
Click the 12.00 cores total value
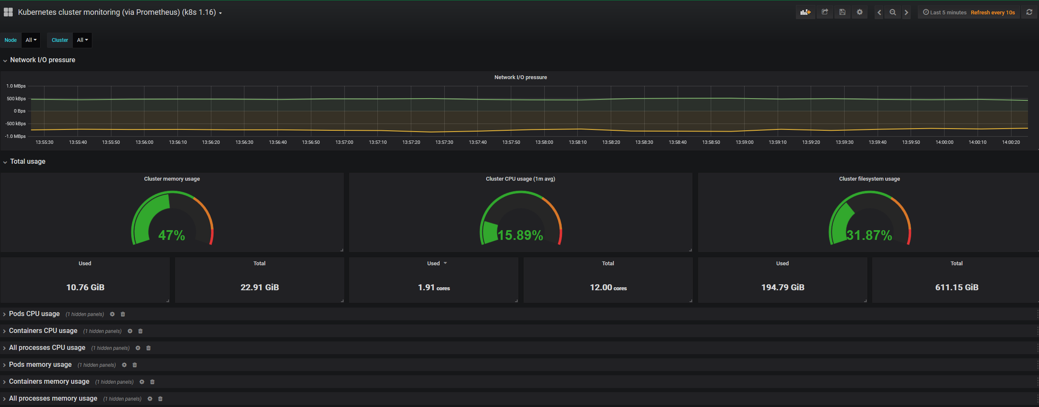[608, 288]
